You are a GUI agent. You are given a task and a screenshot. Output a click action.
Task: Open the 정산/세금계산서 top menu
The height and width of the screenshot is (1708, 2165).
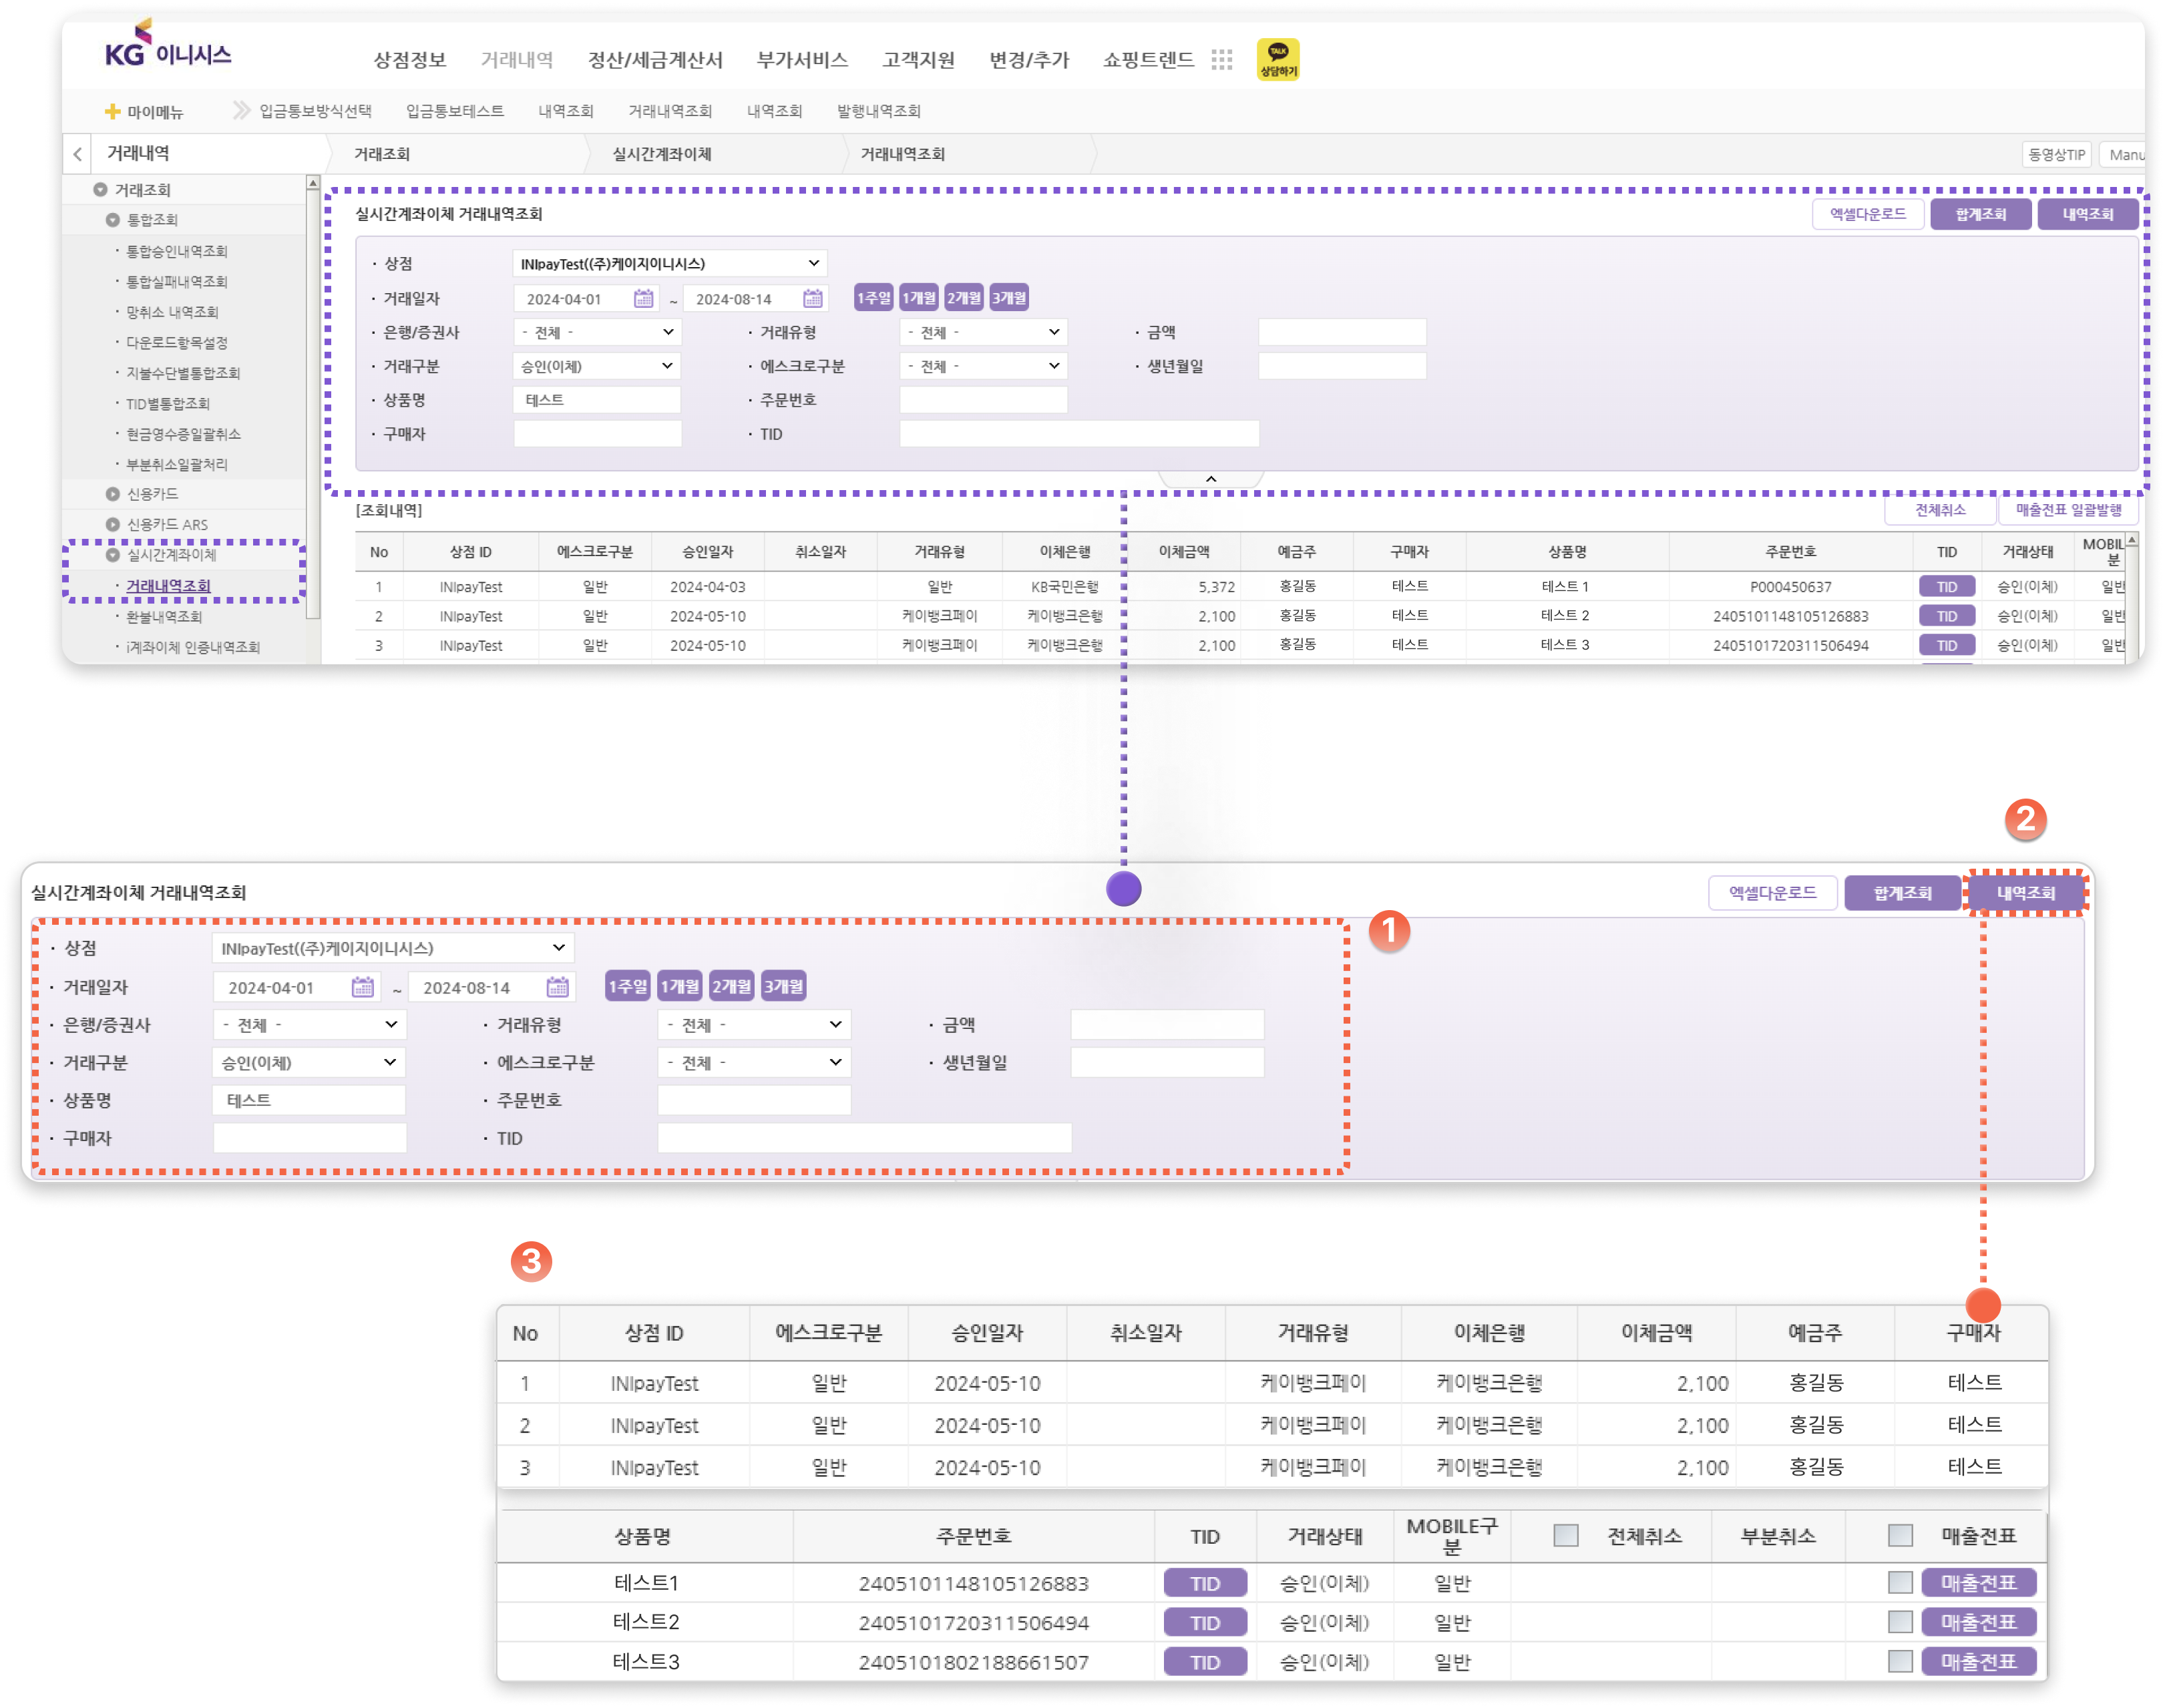(655, 60)
